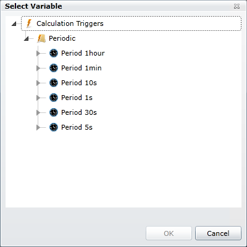Click the clock icon beside Period 1min

click(x=54, y=68)
